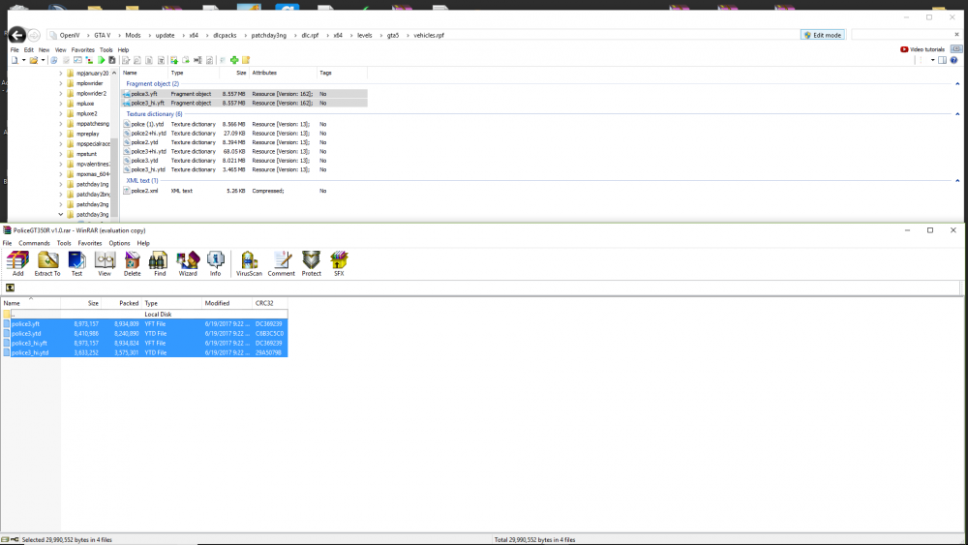Screen dimensions: 968x545
Task: Collapse the XML text group
Action: pyautogui.click(x=957, y=180)
